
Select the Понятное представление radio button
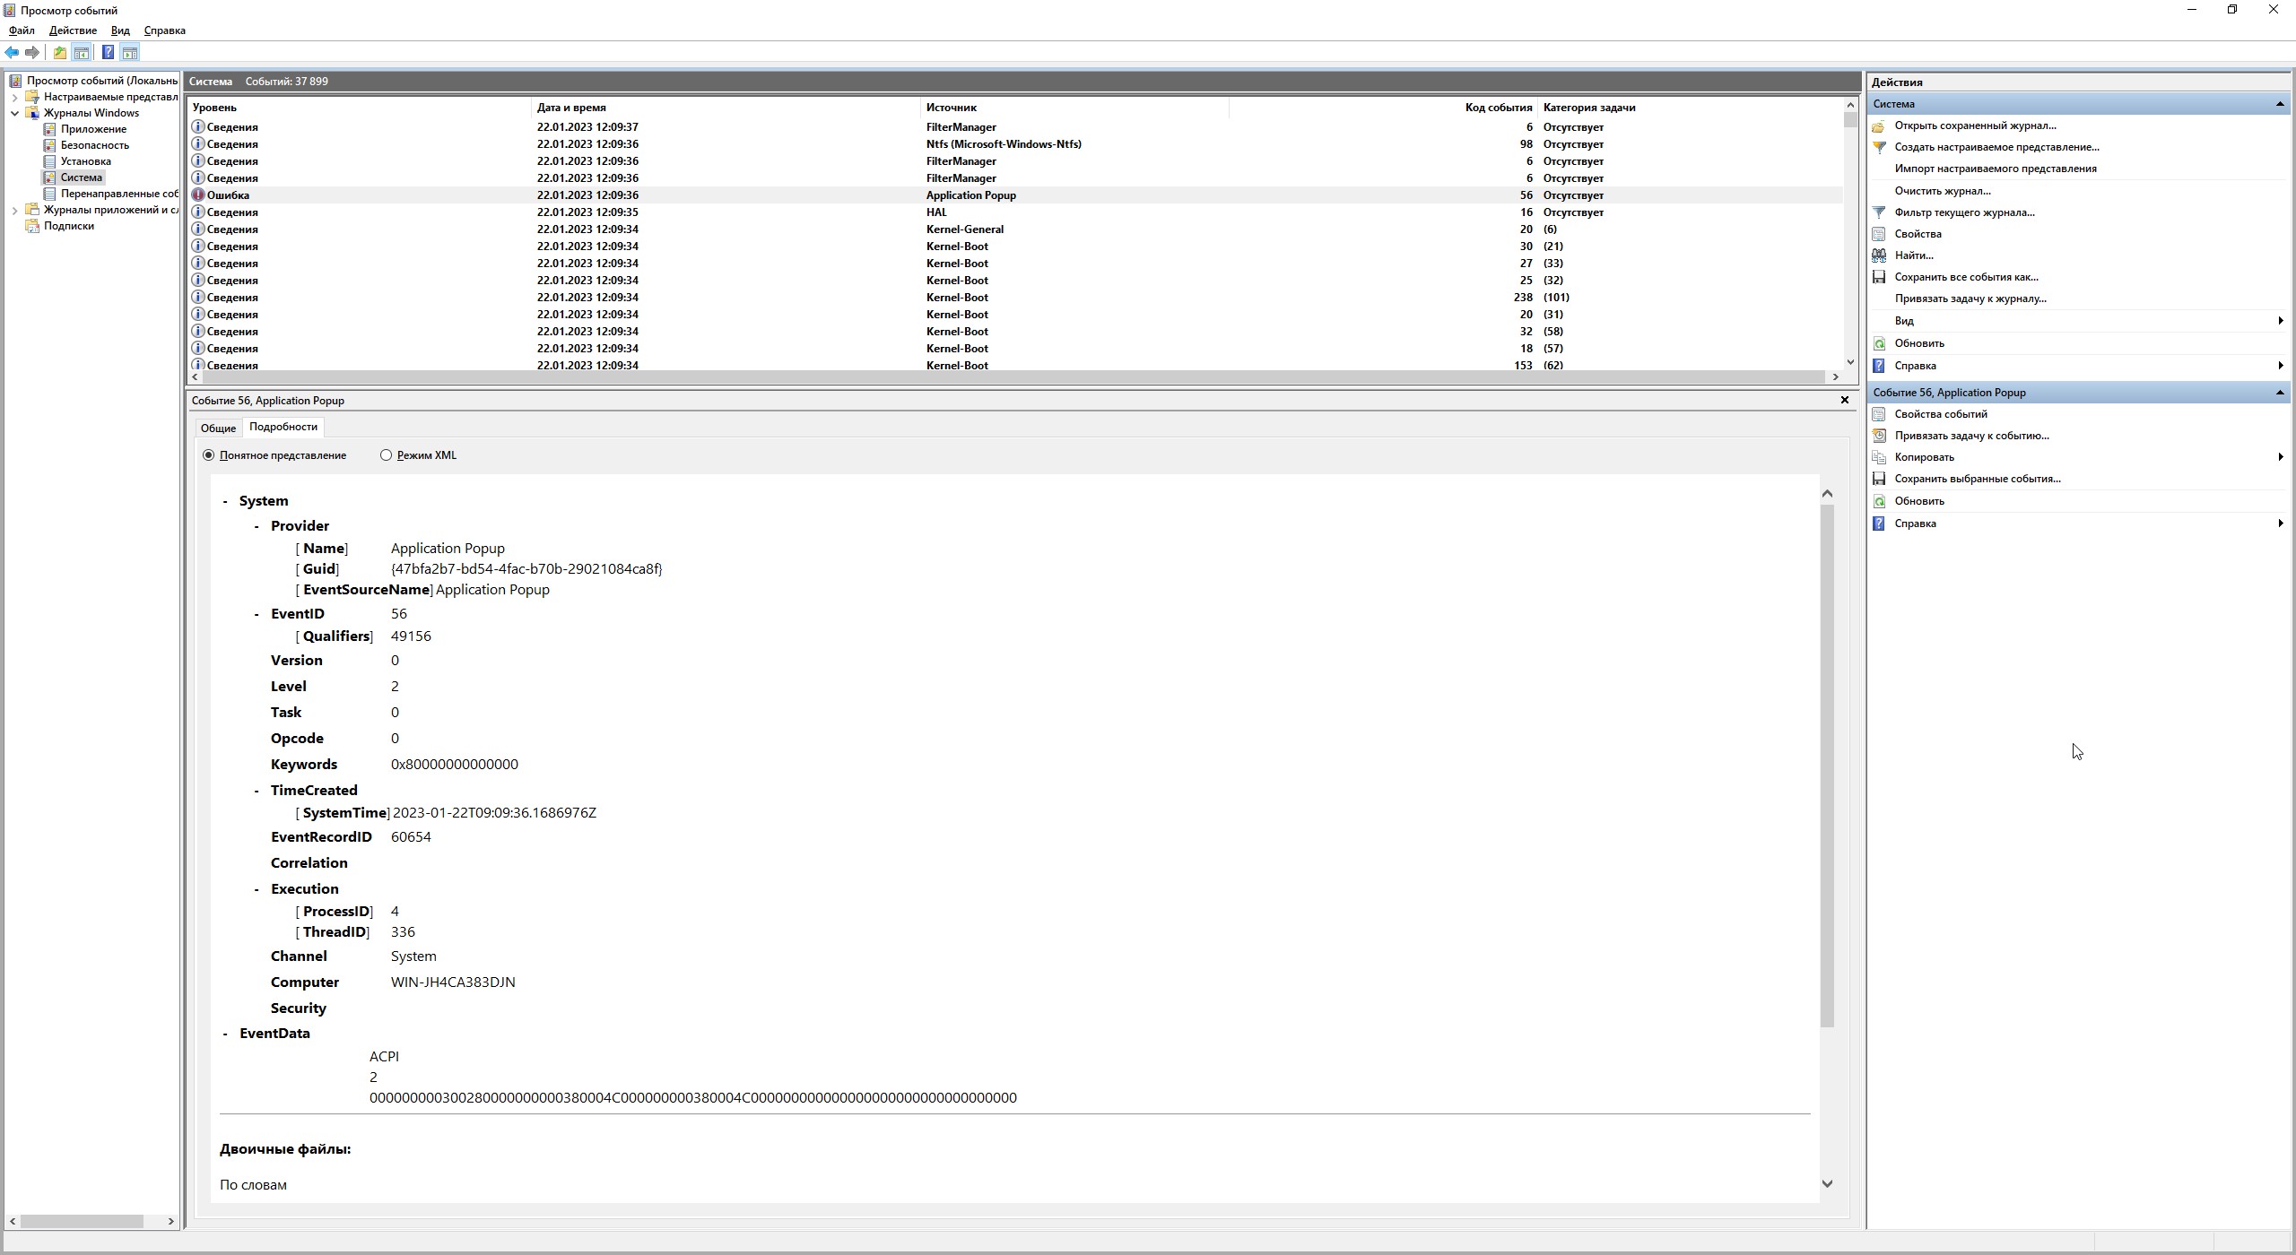[209, 455]
